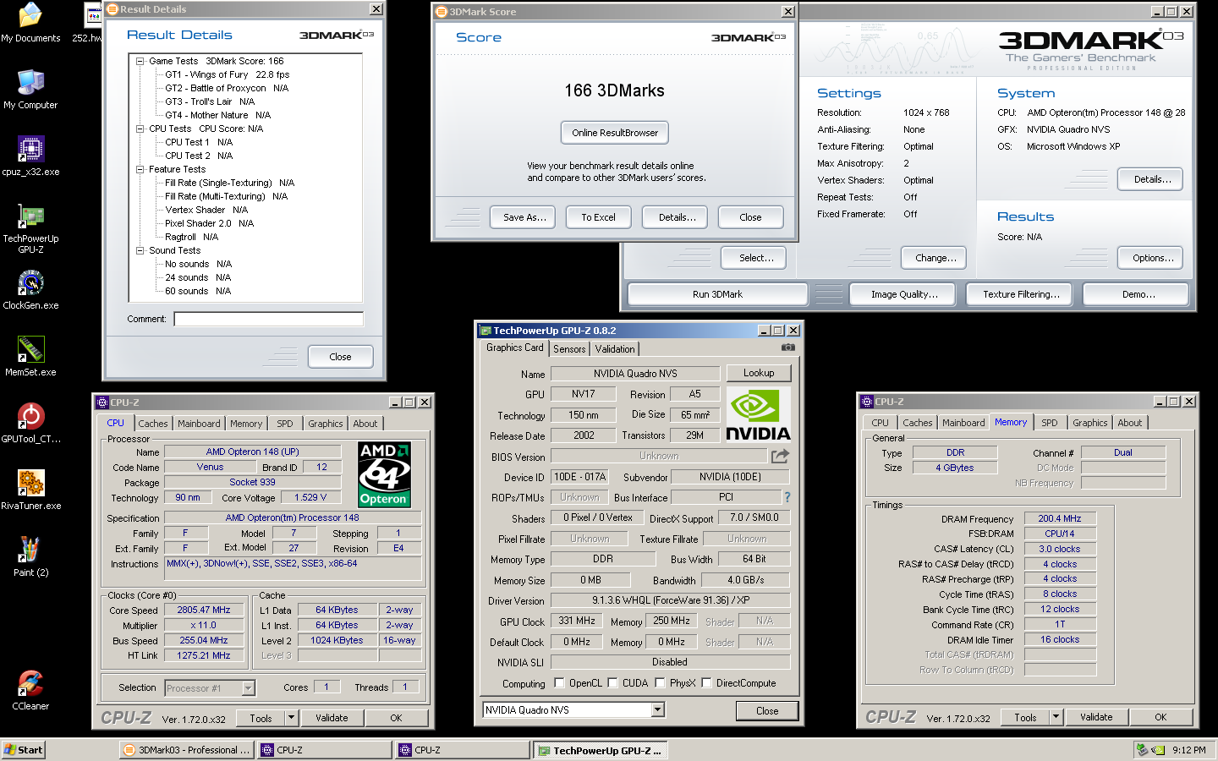Enable CUDA checkbox in GPU-Z
Viewport: 1218px width, 761px height.
click(612, 683)
